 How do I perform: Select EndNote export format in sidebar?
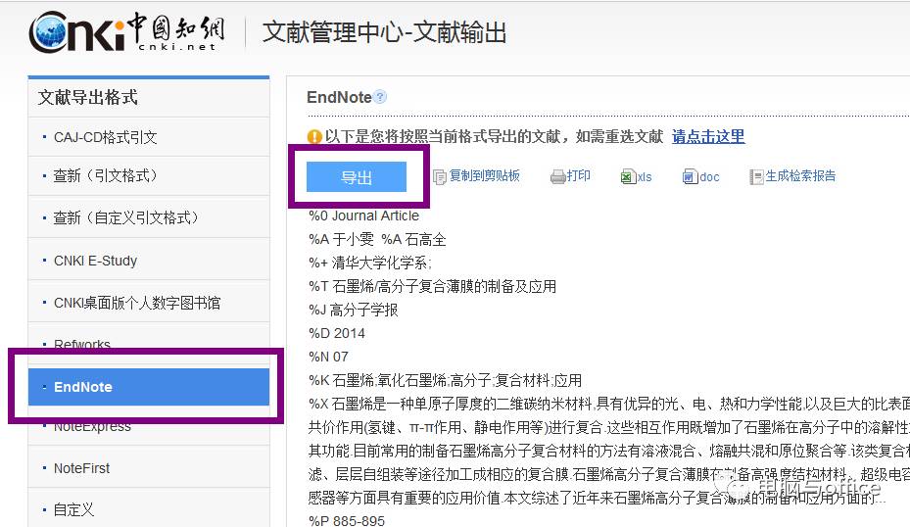coord(149,387)
